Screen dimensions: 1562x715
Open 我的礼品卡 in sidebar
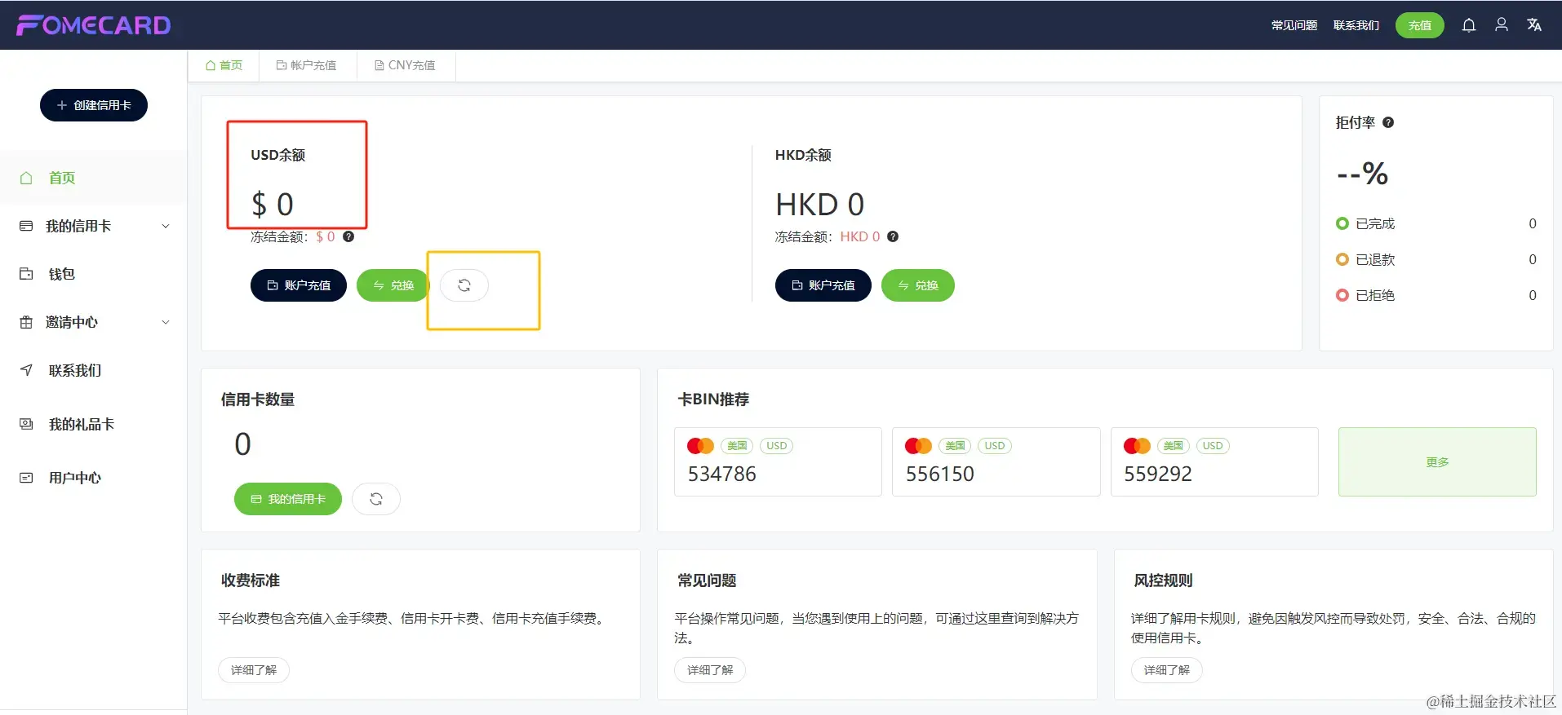coord(94,424)
